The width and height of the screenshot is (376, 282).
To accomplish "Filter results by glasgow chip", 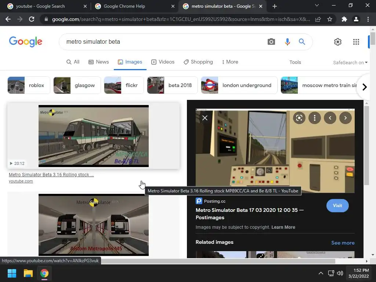I will (x=77, y=85).
